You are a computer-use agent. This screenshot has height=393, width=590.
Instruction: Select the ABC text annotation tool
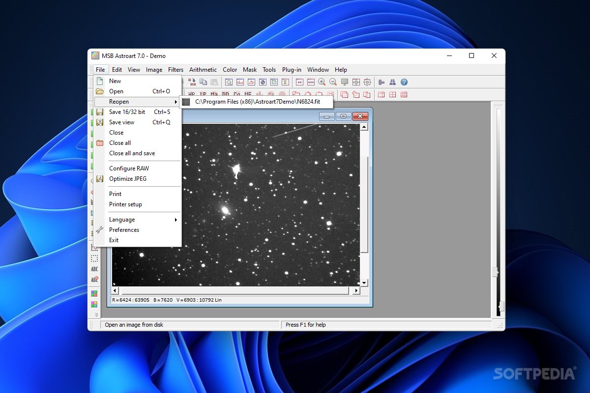(94, 269)
